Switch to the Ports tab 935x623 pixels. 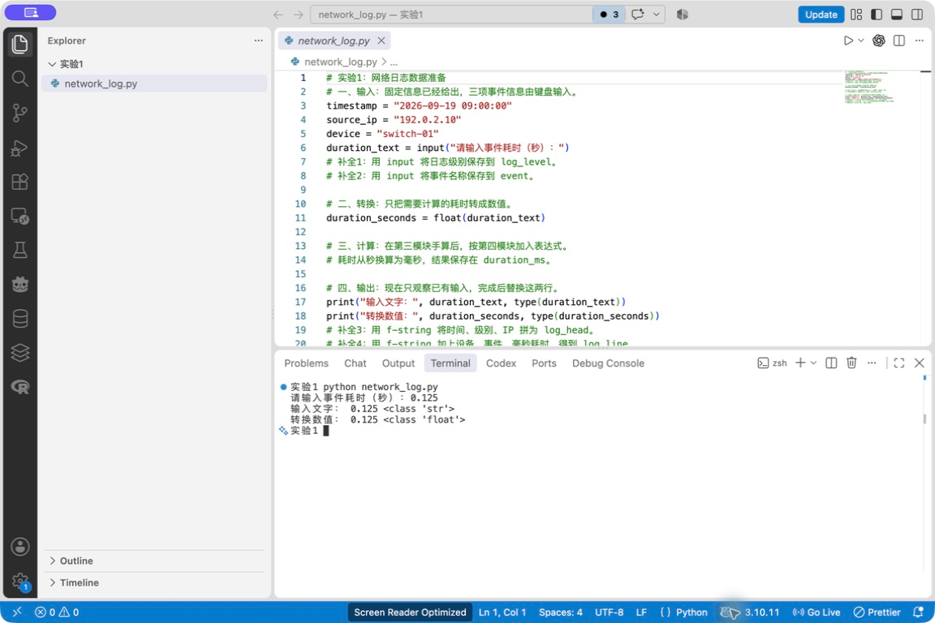tap(544, 363)
